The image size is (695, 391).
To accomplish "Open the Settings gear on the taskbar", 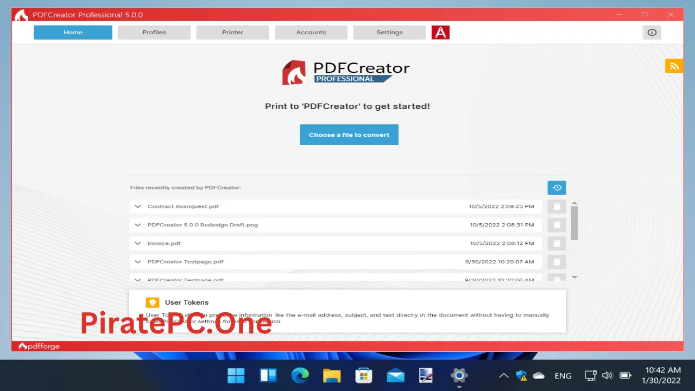I will click(459, 375).
